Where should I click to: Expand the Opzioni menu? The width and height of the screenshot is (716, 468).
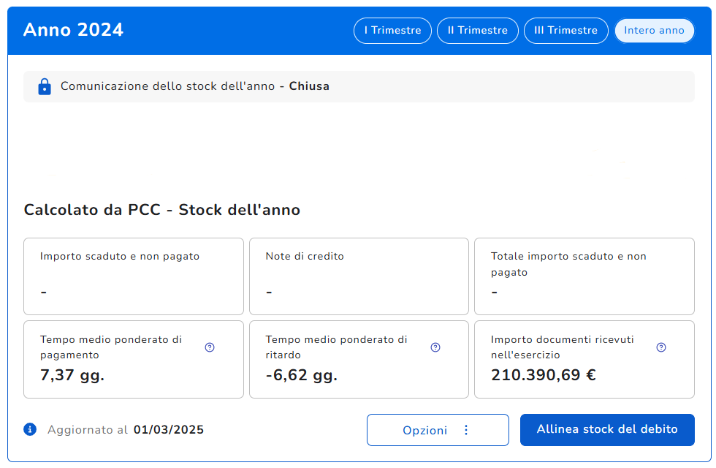click(437, 430)
